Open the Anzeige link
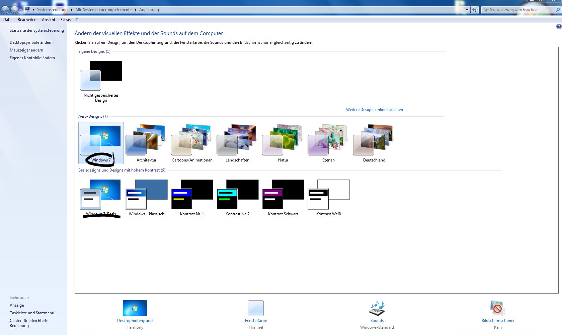 17,305
